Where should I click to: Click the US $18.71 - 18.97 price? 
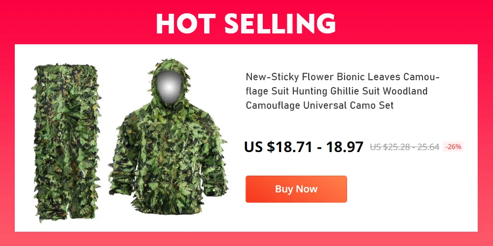click(x=304, y=147)
